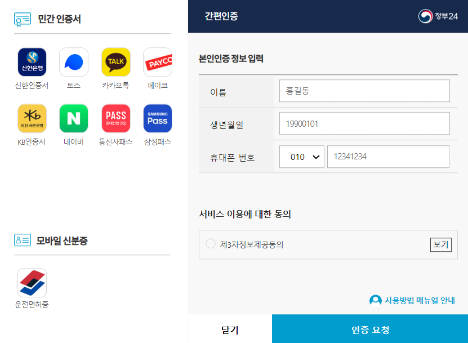Select the KB인증서 KB bank icon
This screenshot has height=343, width=468.
click(x=32, y=118)
